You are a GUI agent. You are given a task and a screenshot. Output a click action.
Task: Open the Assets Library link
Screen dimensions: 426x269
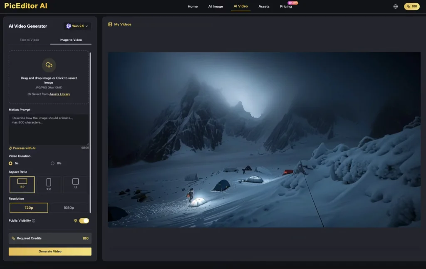coord(59,94)
